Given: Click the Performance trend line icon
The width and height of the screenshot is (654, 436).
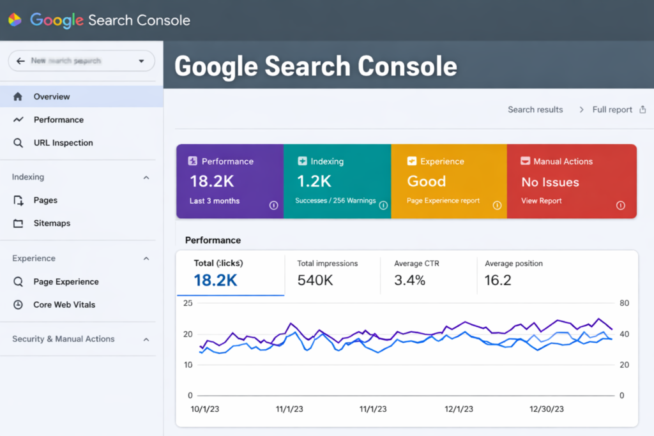Looking at the screenshot, I should (18, 119).
